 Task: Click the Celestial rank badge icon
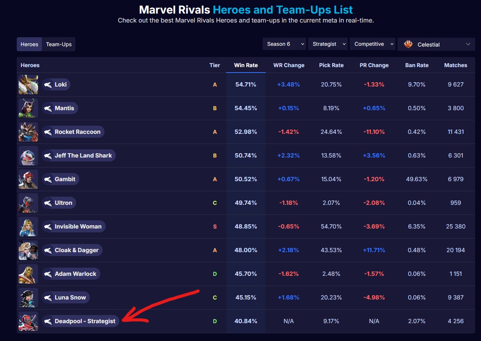408,44
